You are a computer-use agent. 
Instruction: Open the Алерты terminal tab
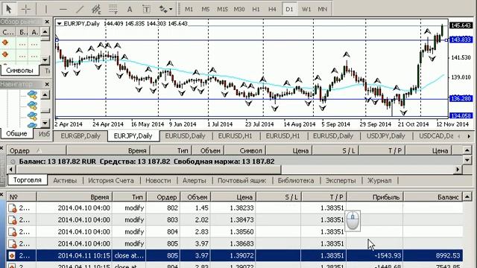tap(194, 180)
